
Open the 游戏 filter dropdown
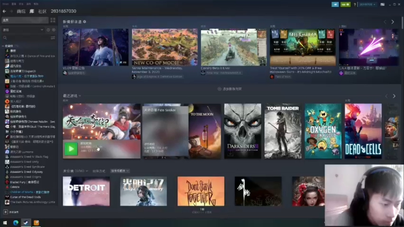click(23, 30)
